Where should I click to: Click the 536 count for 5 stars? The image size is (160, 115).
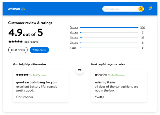(x=143, y=27)
